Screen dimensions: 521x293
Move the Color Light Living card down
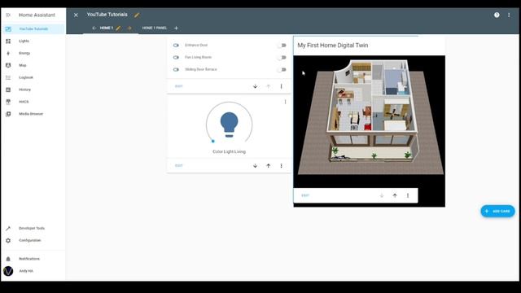pyautogui.click(x=255, y=166)
